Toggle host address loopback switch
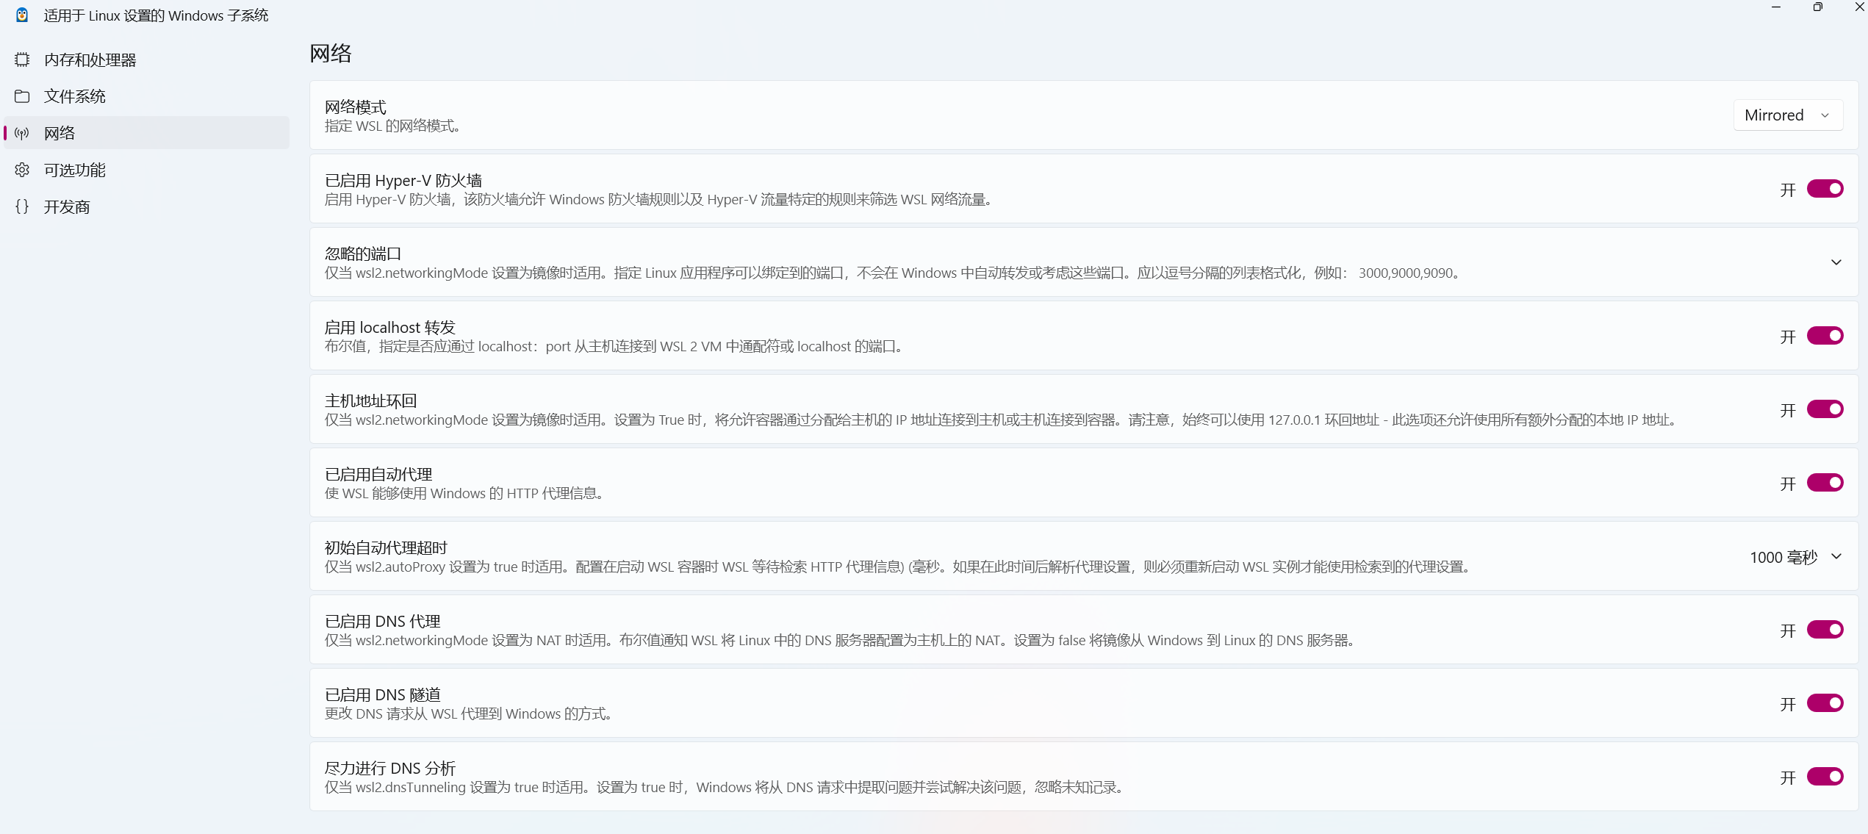This screenshot has width=1868, height=834. coord(1825,409)
